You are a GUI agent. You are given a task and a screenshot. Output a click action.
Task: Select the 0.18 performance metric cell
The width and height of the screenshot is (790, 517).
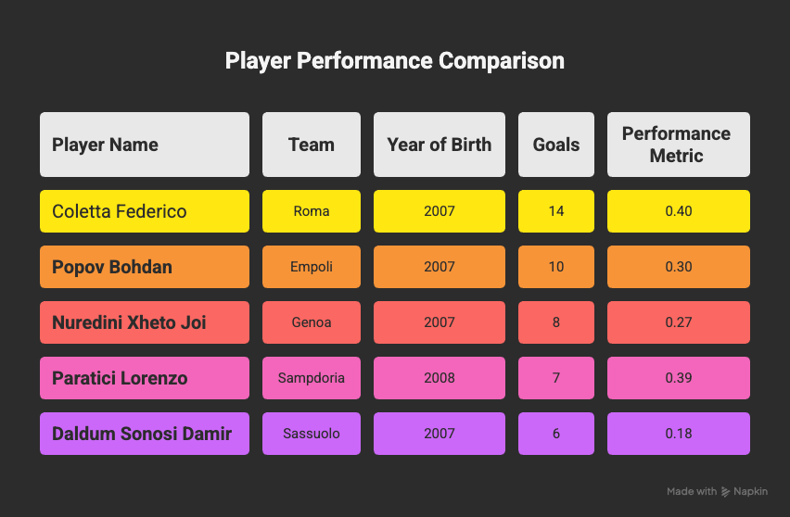point(678,434)
